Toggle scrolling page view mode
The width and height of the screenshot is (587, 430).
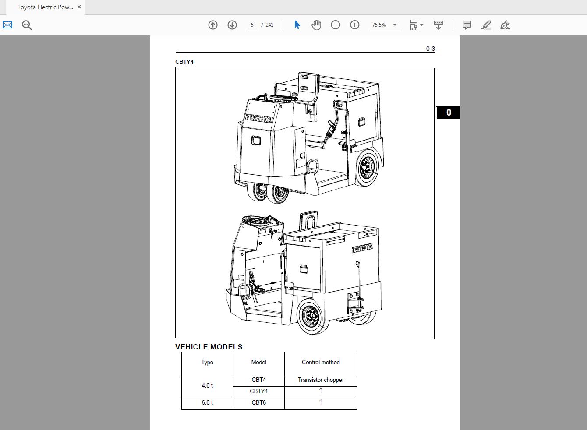click(x=438, y=25)
